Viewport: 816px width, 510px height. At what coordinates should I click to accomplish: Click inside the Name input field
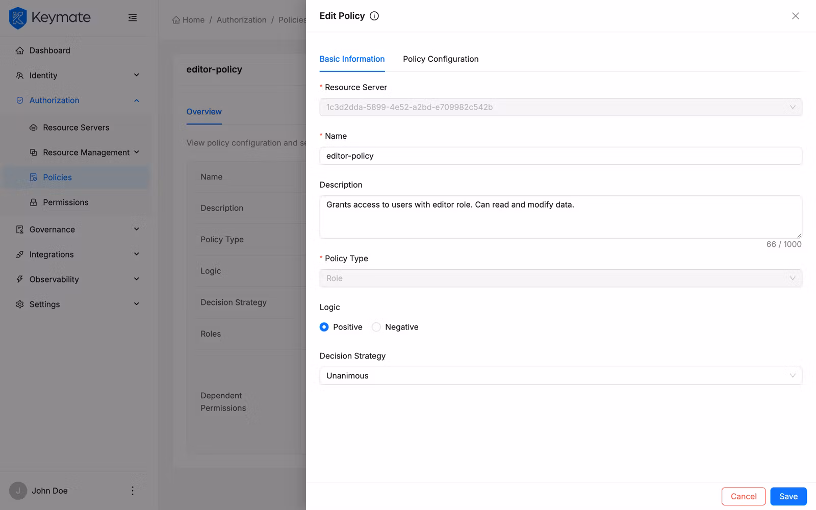560,156
